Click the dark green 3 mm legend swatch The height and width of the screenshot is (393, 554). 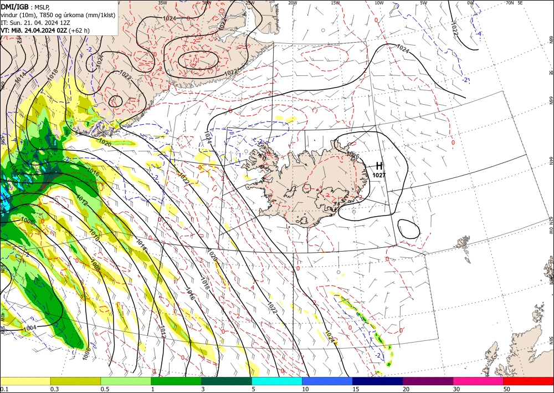point(227,381)
